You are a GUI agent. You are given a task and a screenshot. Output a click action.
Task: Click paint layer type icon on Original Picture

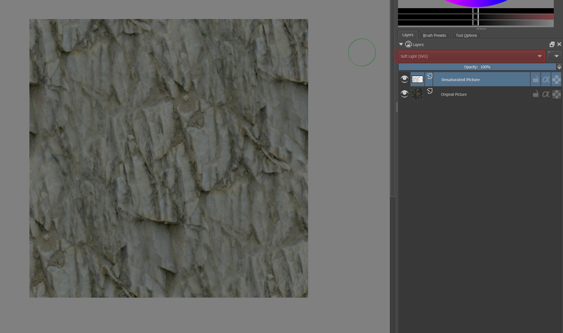[x=430, y=91]
